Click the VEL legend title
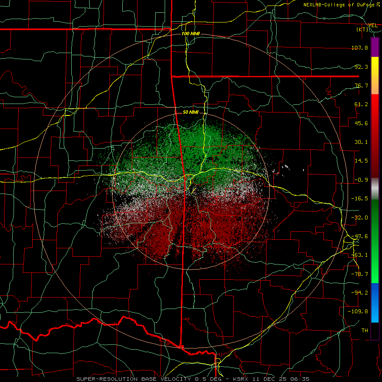The image size is (382, 382). point(373,25)
